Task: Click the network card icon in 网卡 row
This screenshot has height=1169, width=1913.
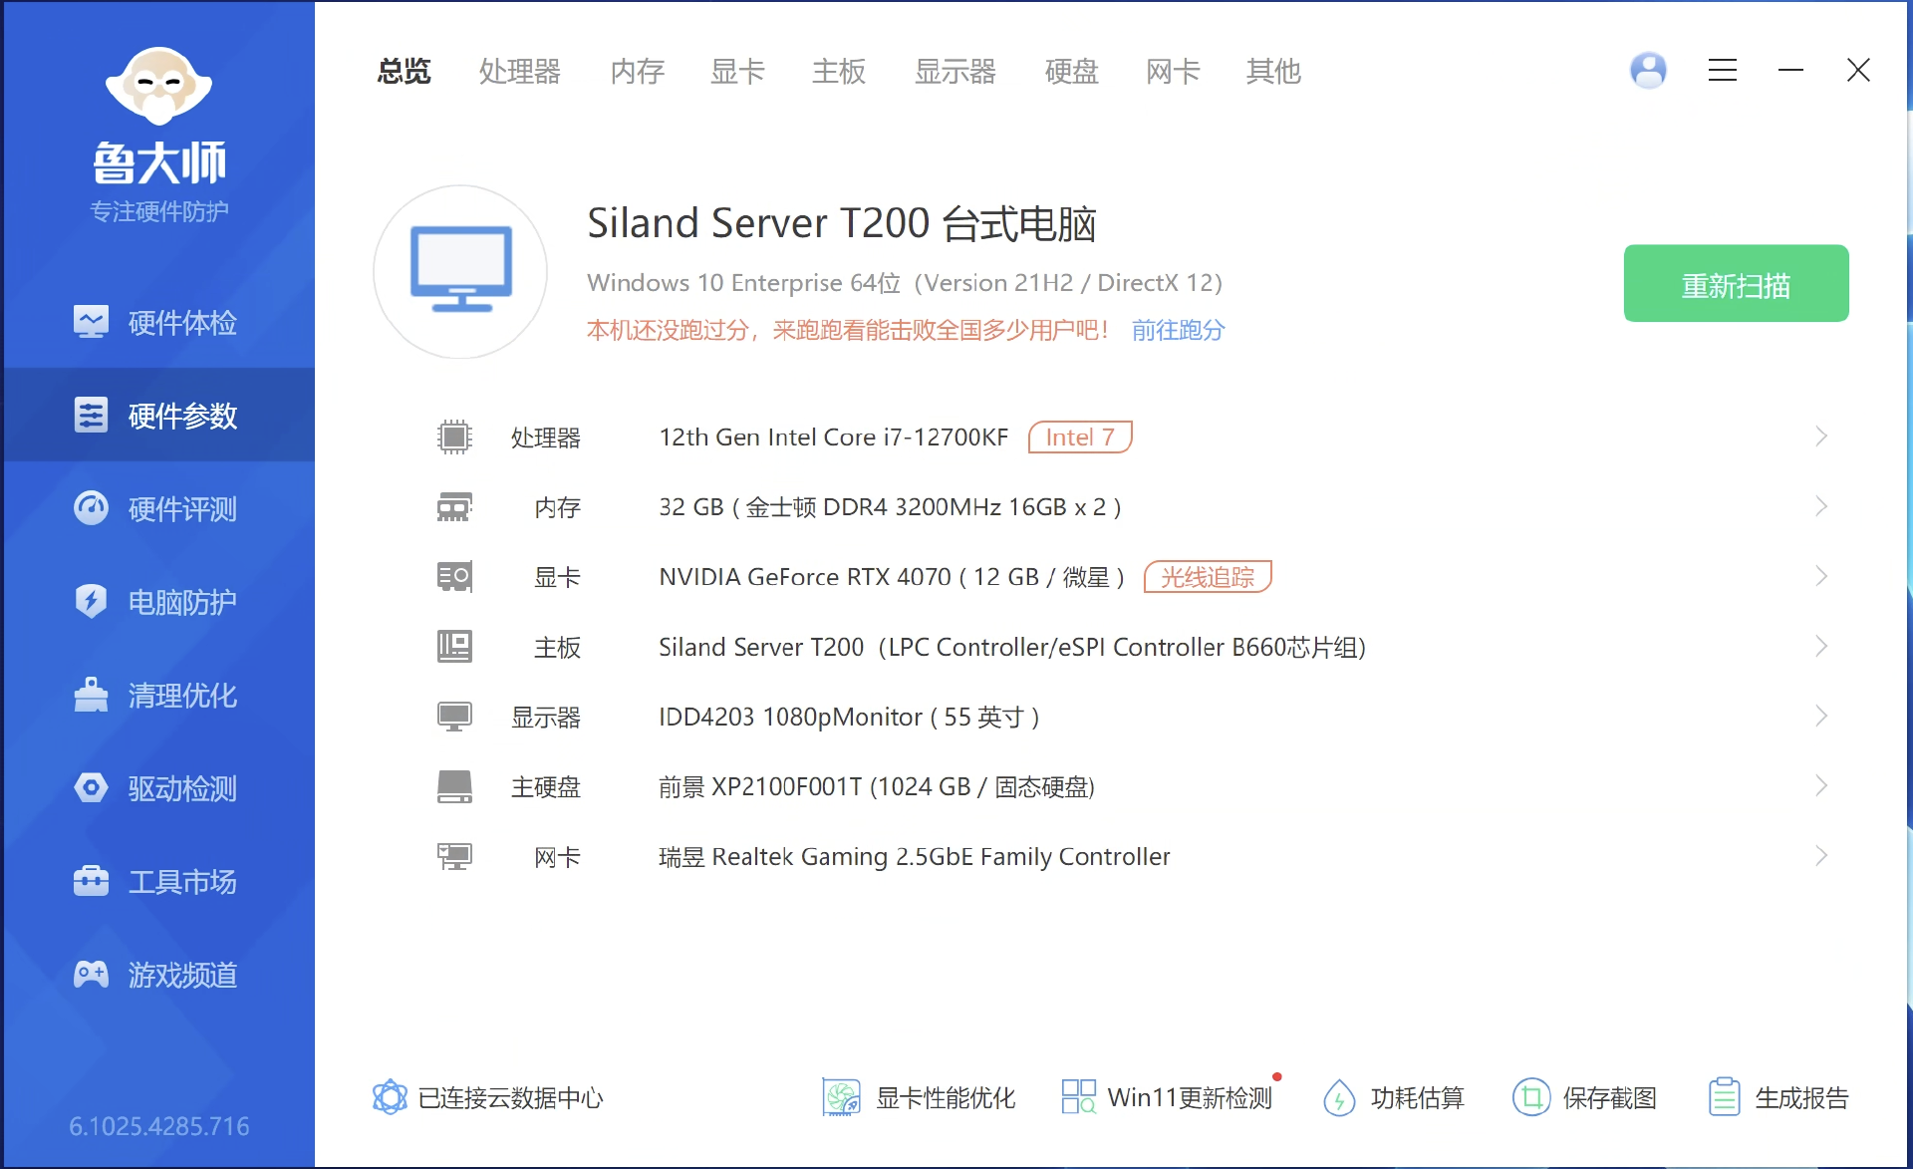Action: [x=454, y=856]
